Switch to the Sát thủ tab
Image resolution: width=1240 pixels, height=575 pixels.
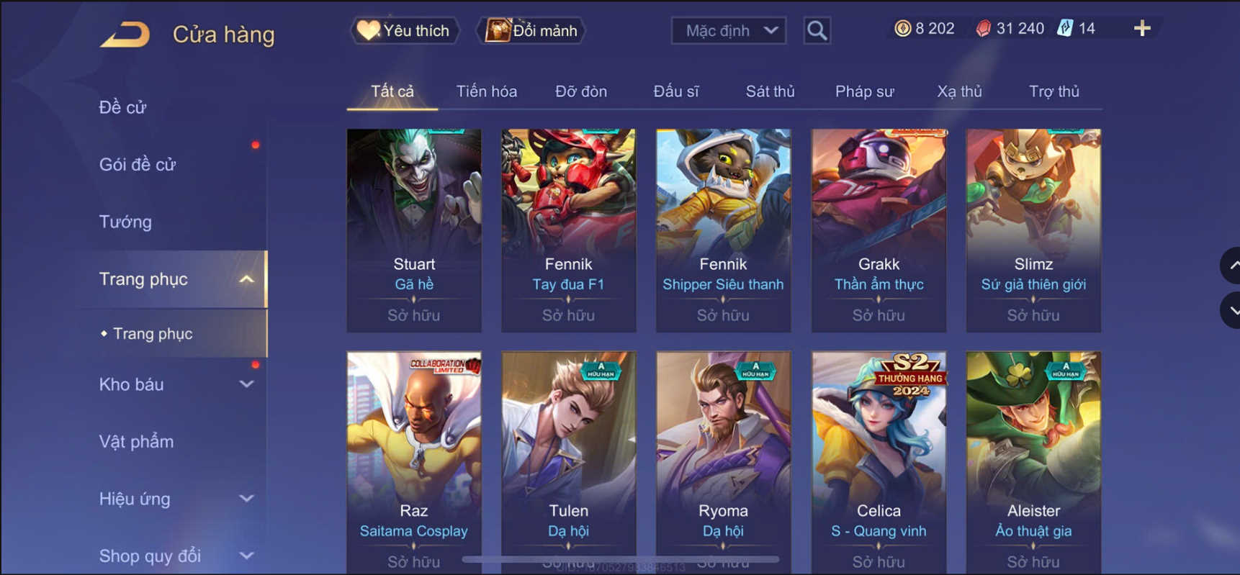[770, 91]
